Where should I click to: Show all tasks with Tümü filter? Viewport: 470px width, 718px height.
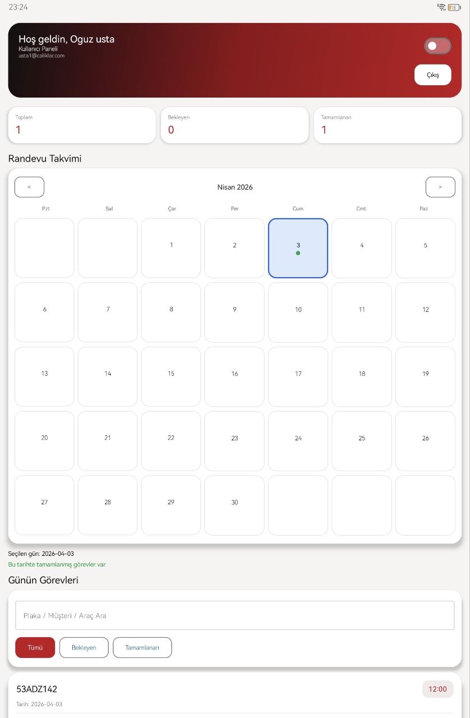[35, 647]
